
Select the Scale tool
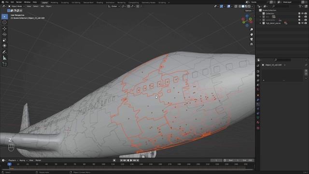coord(4,40)
